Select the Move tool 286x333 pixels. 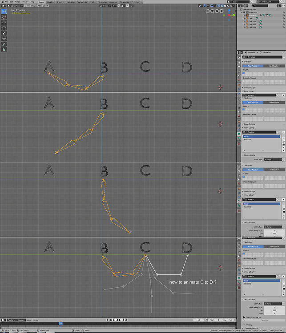(4, 23)
